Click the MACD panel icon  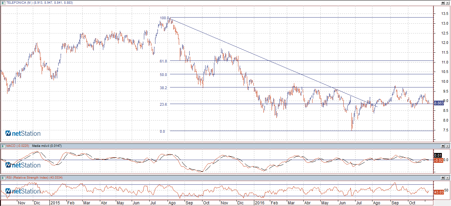(x=3, y=146)
